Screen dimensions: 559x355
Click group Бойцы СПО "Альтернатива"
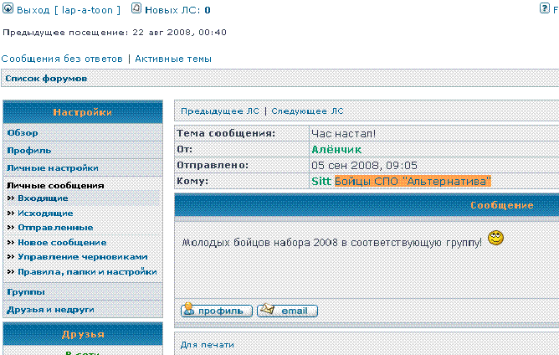(413, 181)
